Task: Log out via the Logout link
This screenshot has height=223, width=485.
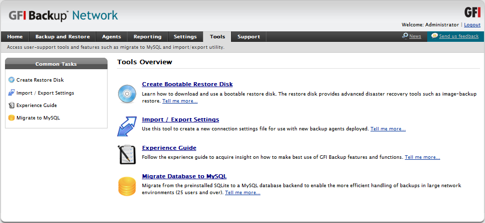Action: [x=472, y=25]
